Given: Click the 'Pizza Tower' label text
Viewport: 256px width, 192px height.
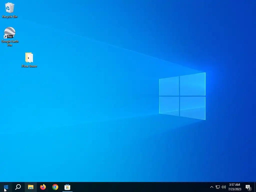Looking at the screenshot, I should pos(29,66).
